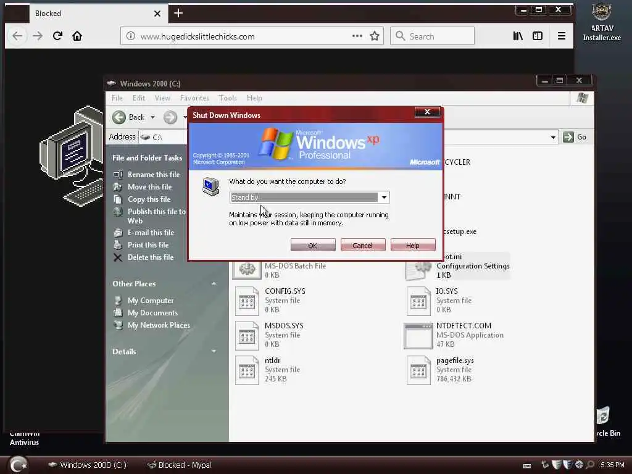Close the Blocked tab
This screenshot has height=474, width=632.
pyautogui.click(x=157, y=14)
